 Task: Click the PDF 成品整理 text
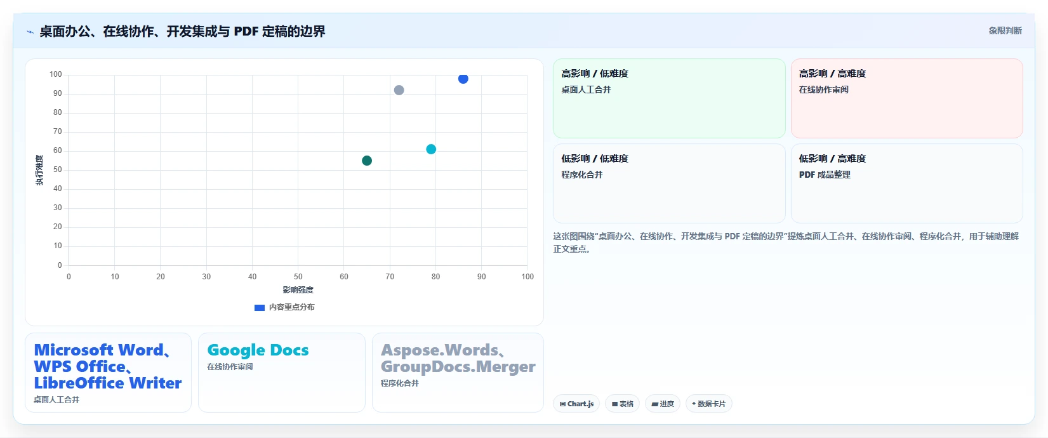click(x=825, y=175)
